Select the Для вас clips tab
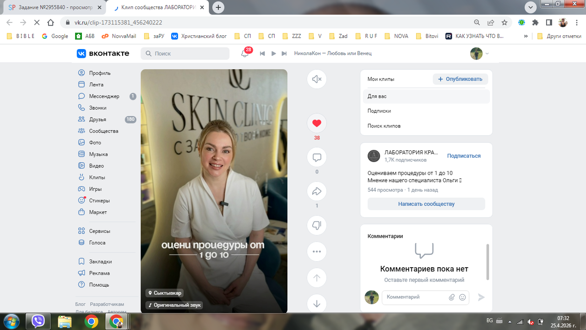Image resolution: width=586 pixels, height=330 pixels. pyautogui.click(x=427, y=96)
